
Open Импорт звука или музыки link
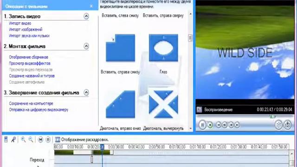29,36
